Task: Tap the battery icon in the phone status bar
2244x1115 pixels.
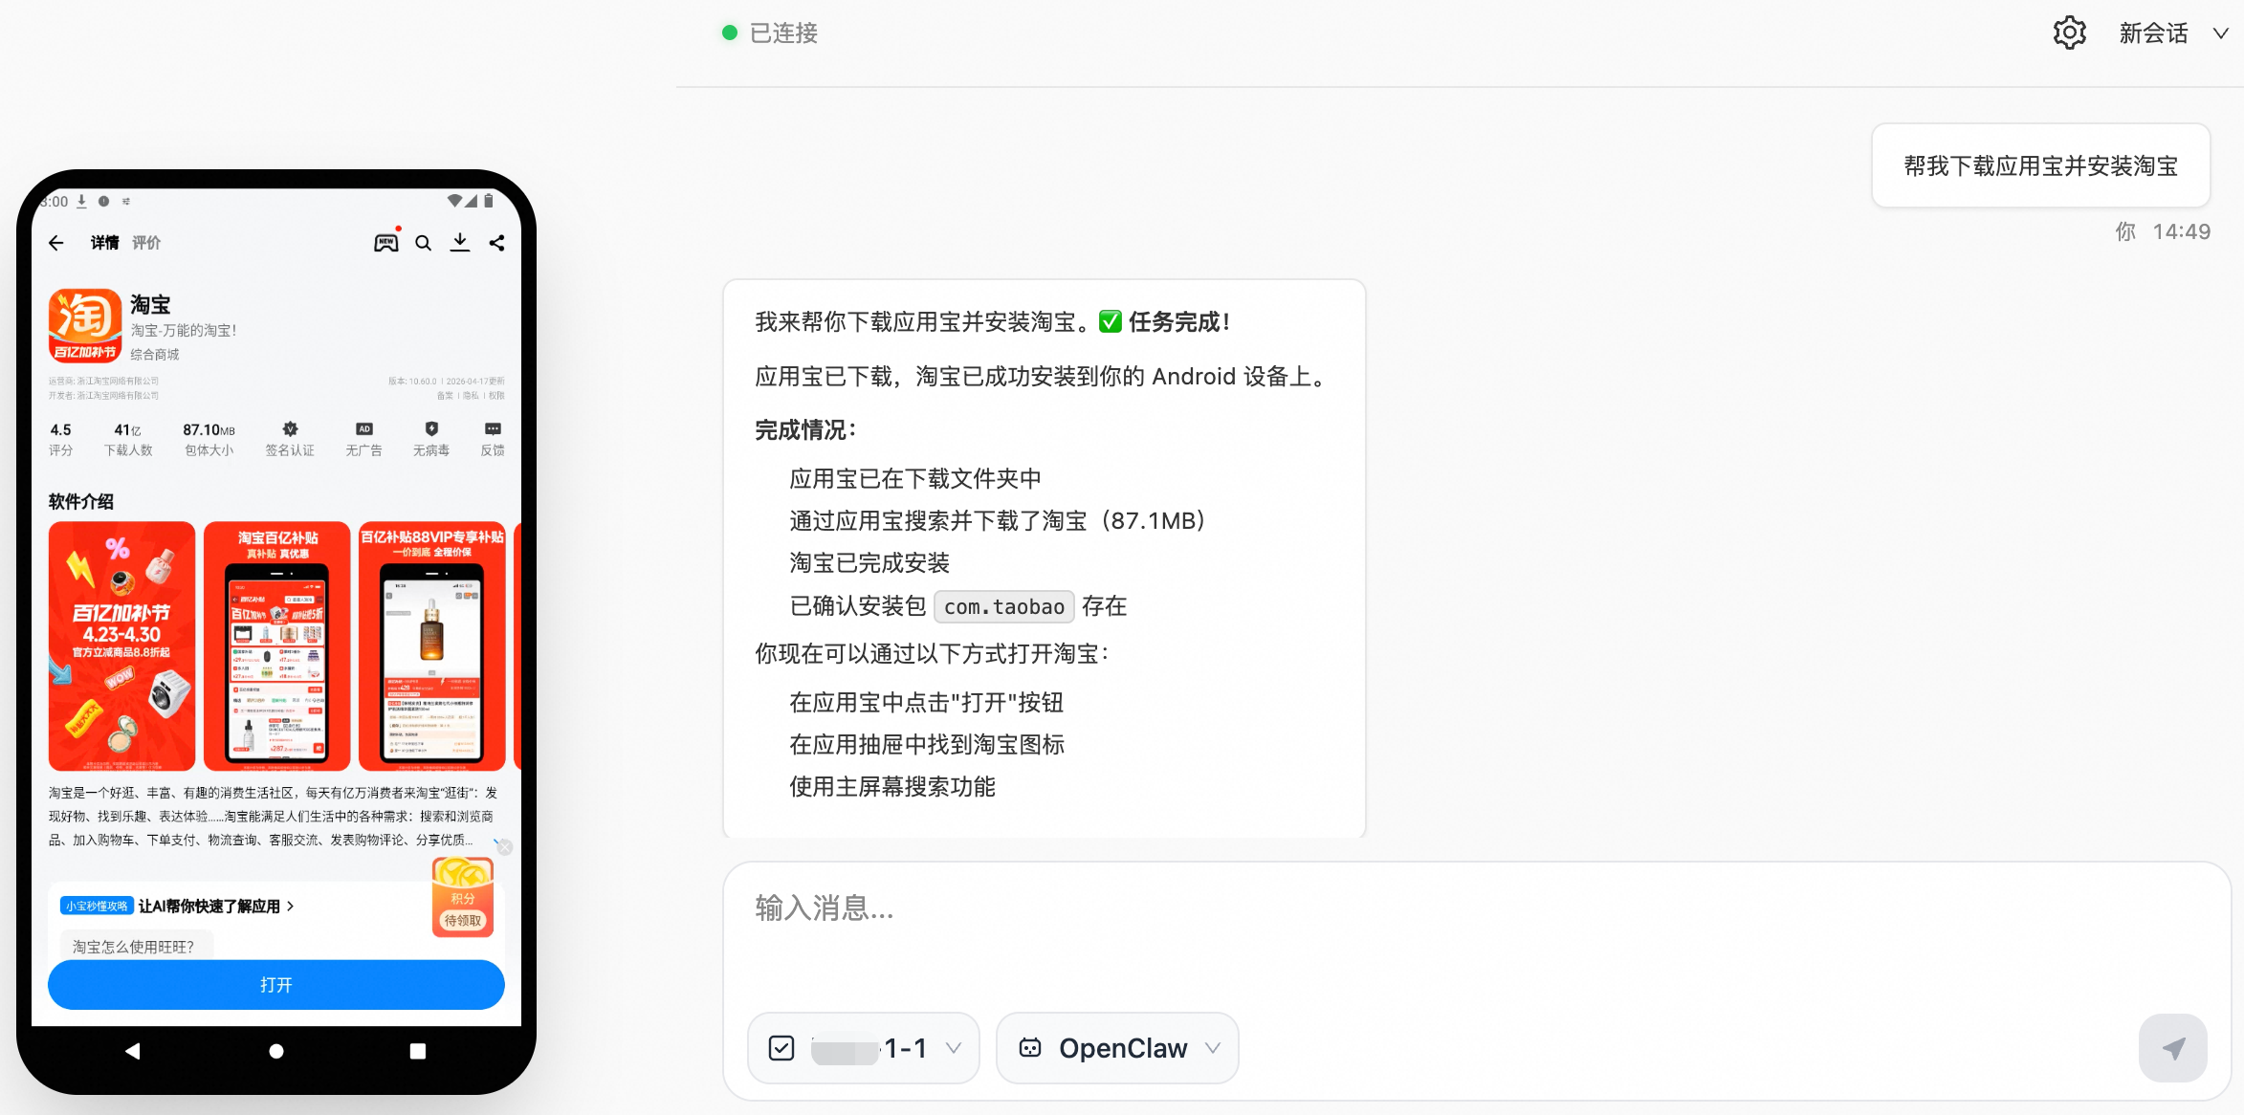Action: [x=488, y=201]
